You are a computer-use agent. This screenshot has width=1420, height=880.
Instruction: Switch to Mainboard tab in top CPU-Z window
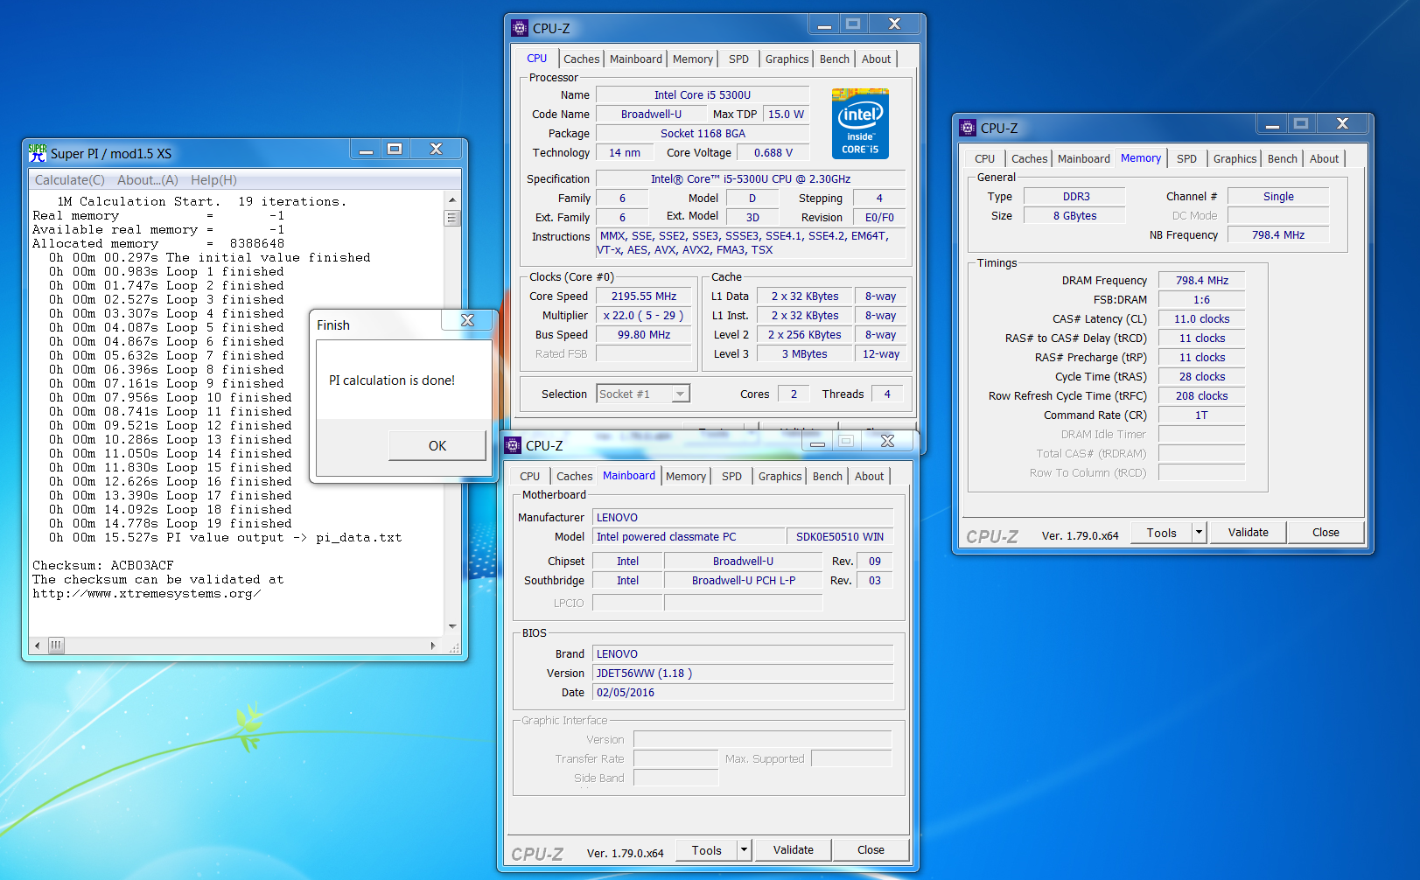[x=636, y=59]
